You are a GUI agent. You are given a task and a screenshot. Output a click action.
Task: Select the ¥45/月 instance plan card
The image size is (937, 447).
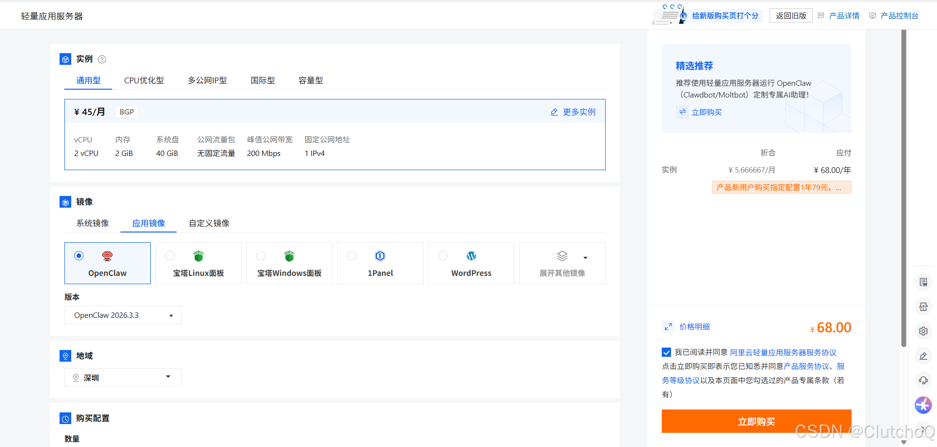335,135
